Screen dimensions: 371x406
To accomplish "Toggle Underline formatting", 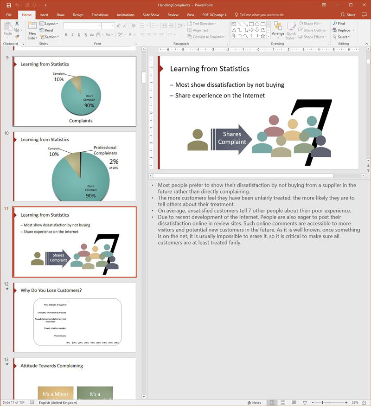I will point(79,34).
